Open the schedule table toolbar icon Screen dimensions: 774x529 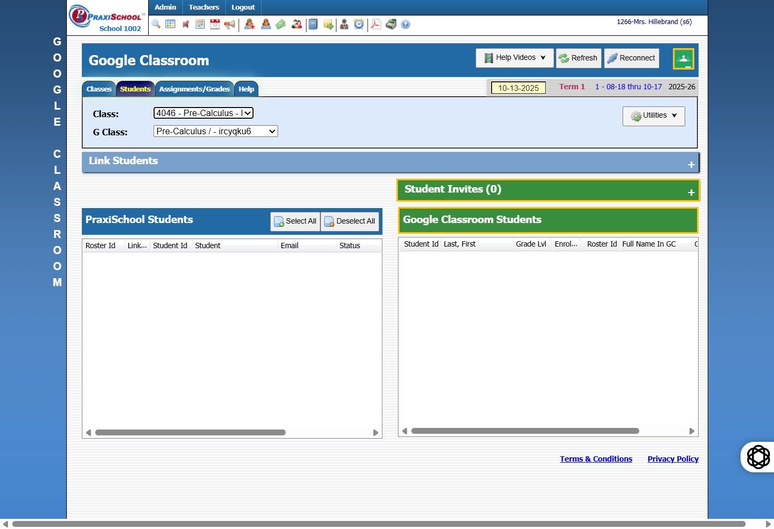point(200,24)
